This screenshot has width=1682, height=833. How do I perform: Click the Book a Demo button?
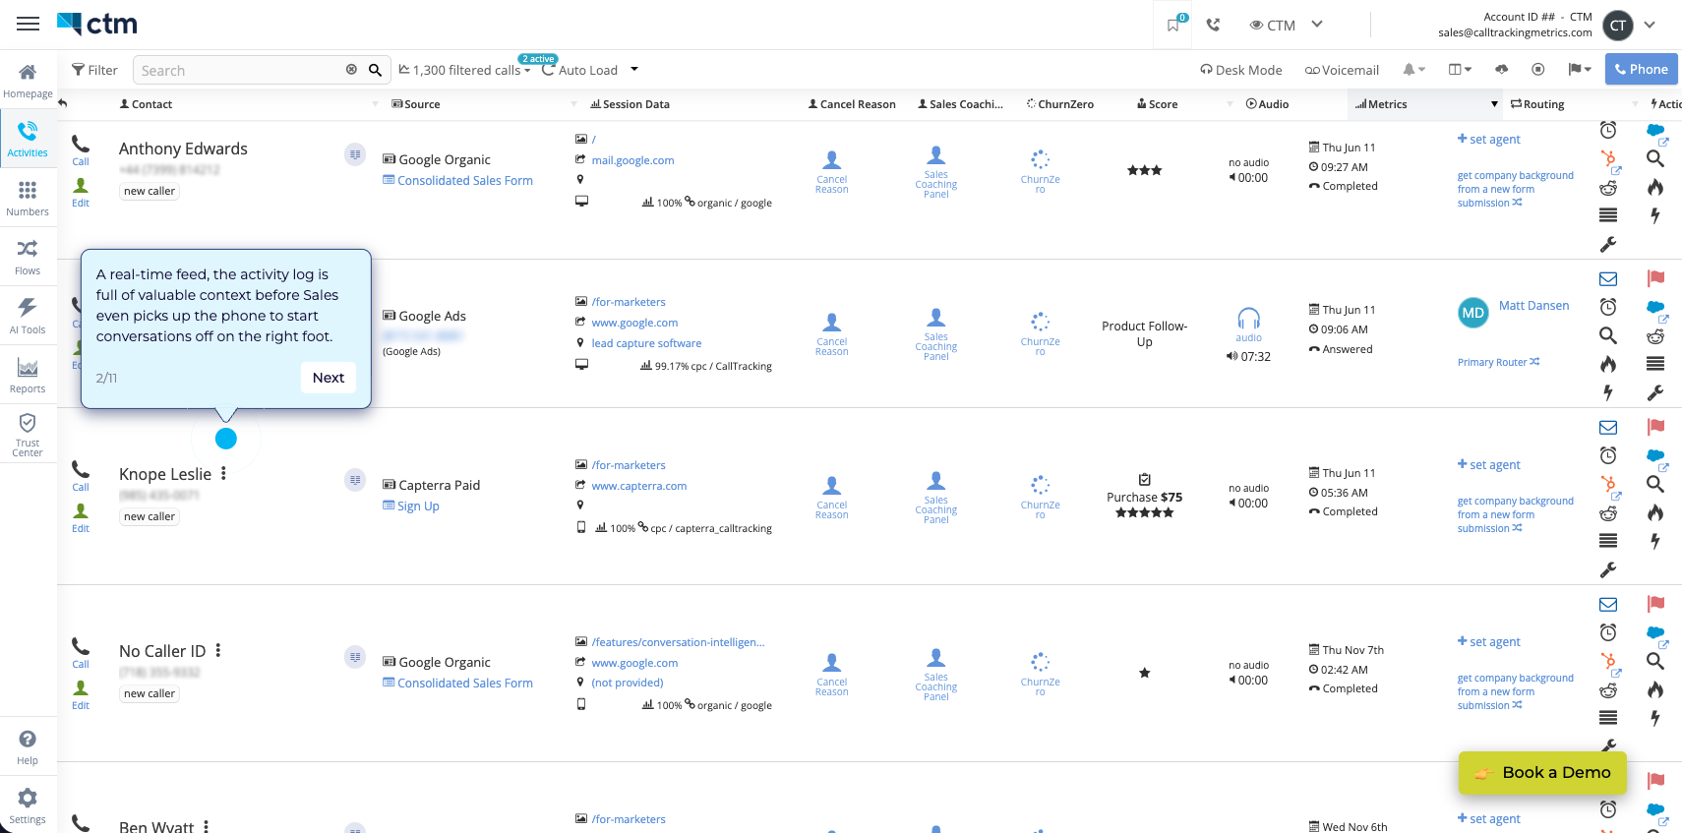1542,773
